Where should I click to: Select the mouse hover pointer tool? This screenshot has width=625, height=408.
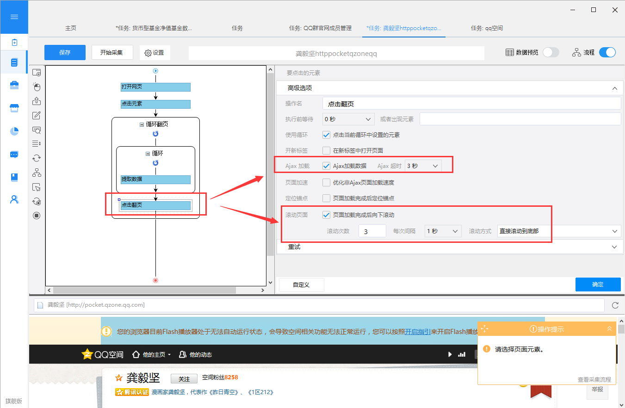click(37, 187)
